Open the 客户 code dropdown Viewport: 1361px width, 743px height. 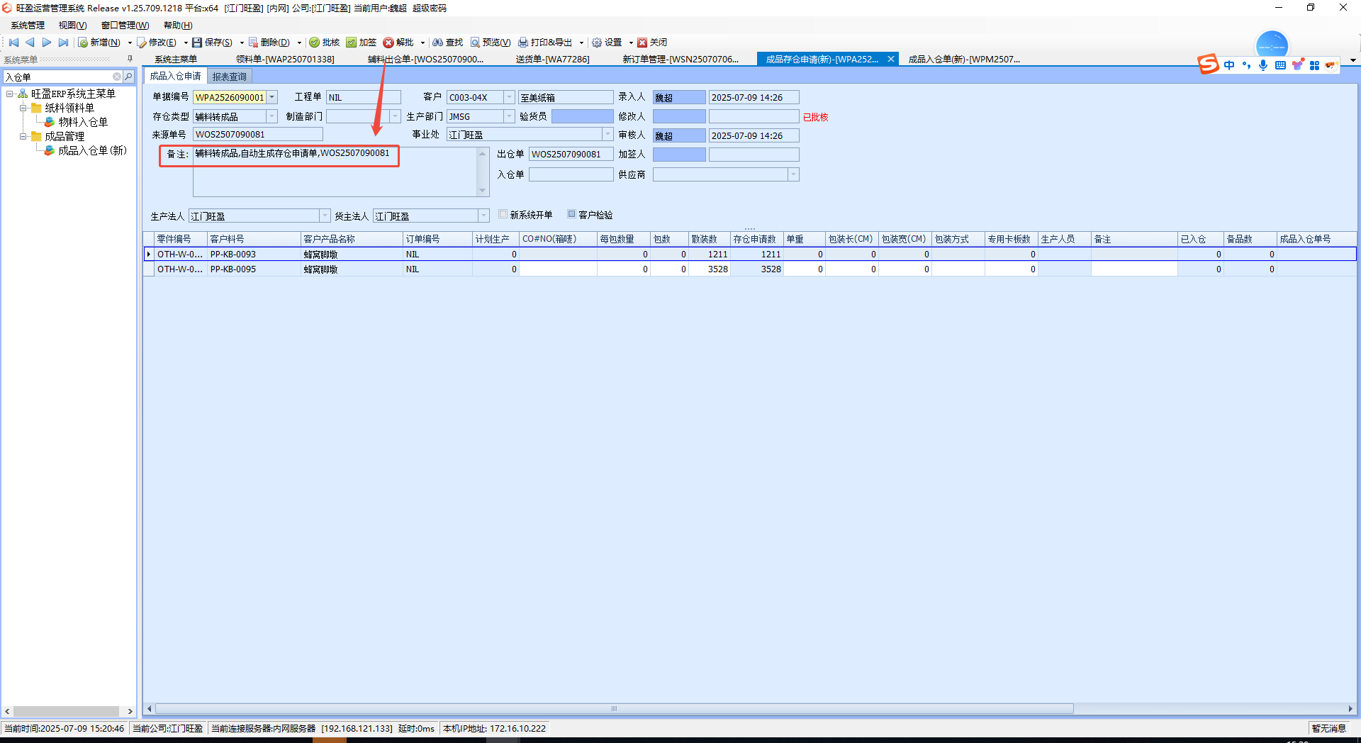pyautogui.click(x=510, y=97)
